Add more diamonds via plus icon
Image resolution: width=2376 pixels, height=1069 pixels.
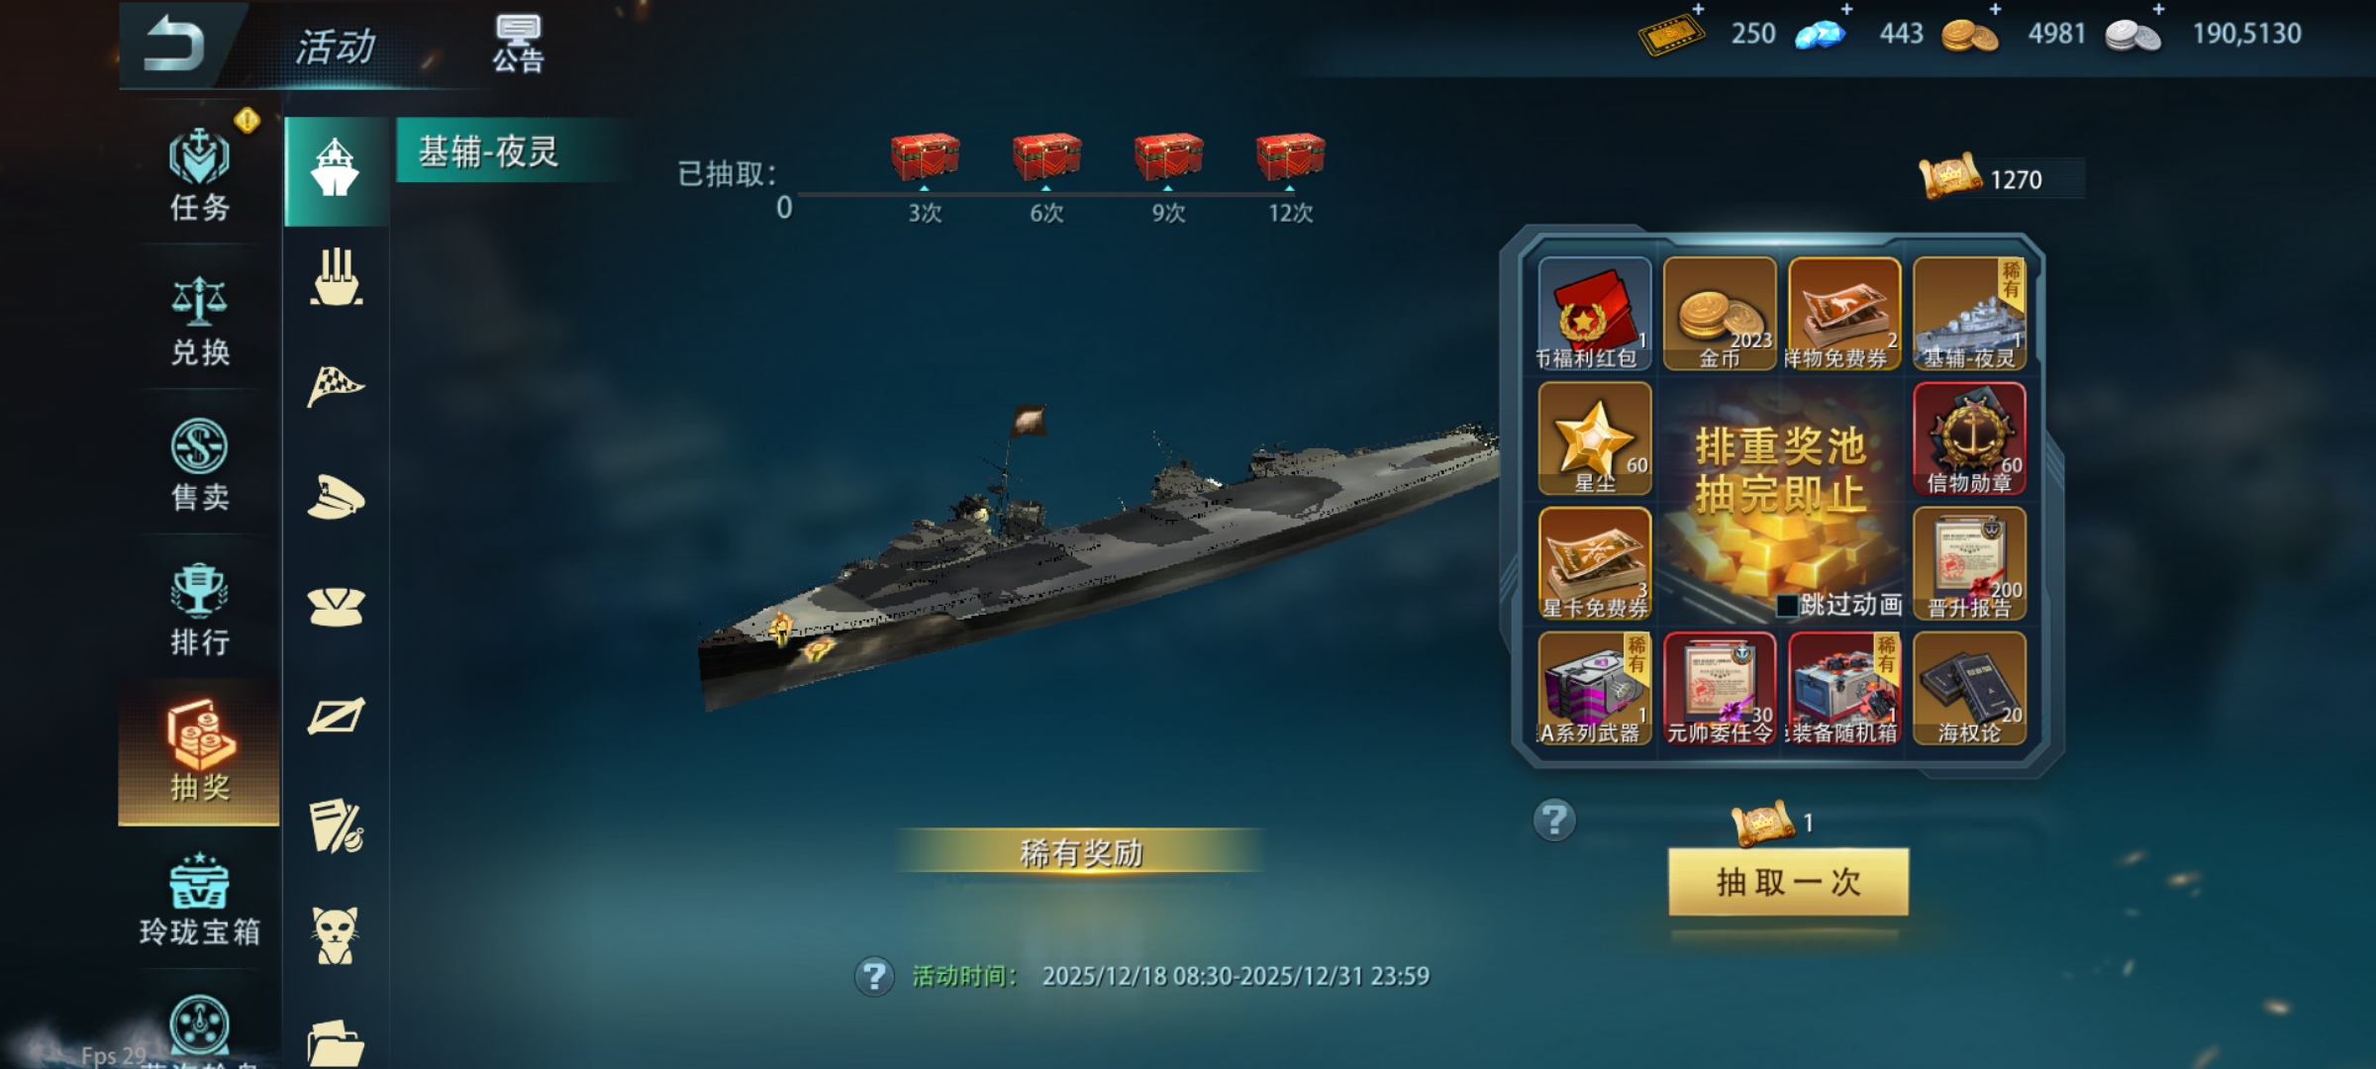point(1846,9)
